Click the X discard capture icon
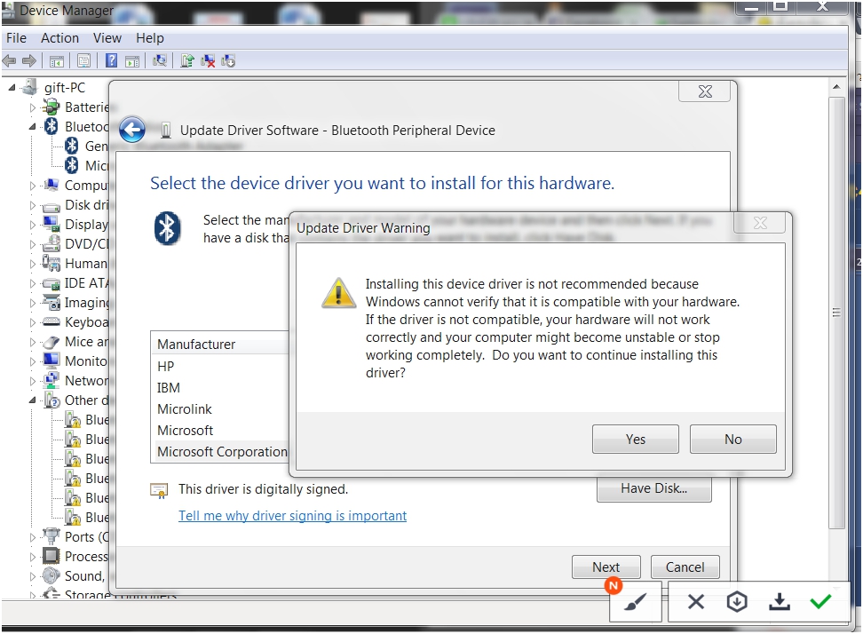This screenshot has width=863, height=634. coord(696,602)
